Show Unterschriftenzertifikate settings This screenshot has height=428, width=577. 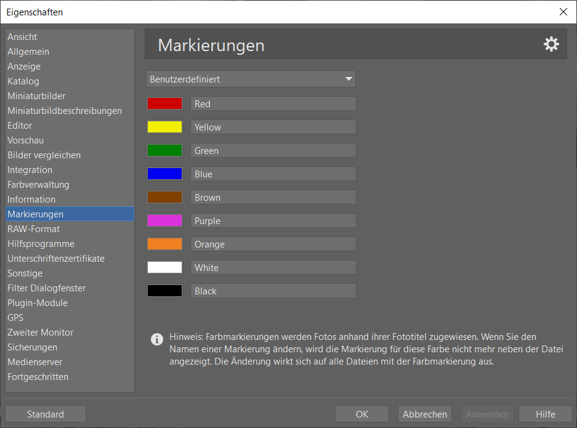(70, 259)
